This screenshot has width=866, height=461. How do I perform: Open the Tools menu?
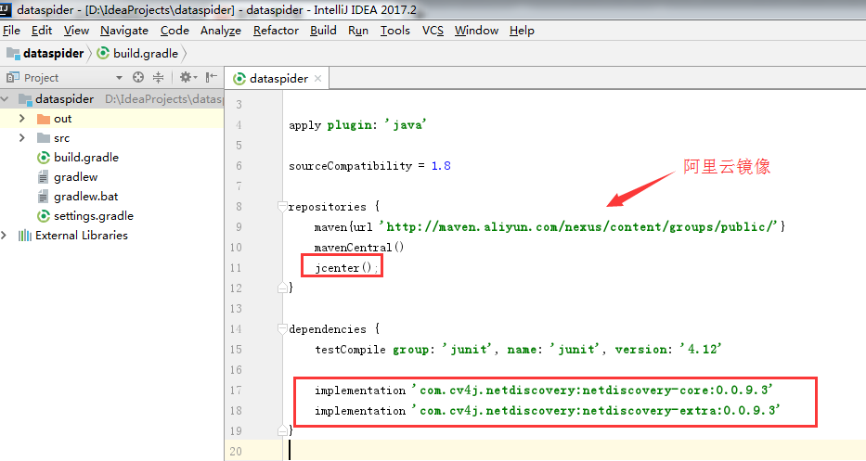395,31
